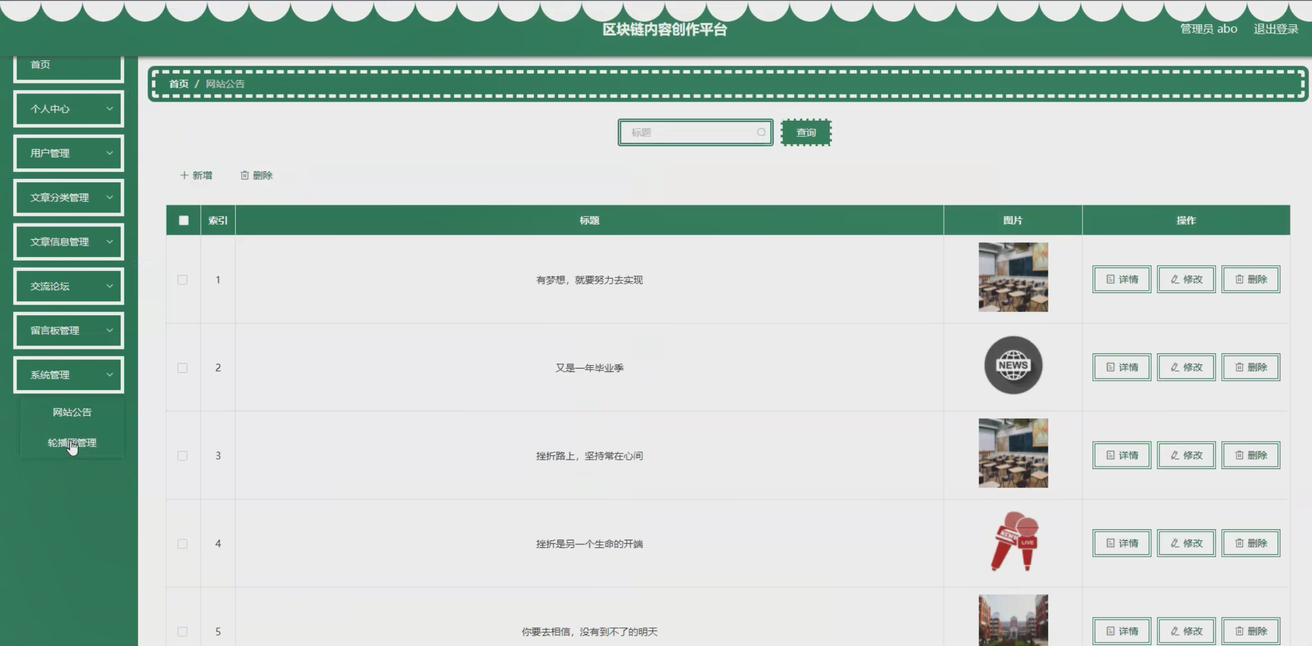Screen dimensions: 1312x646
Task: Click the search magnifier icon in title field
Action: (x=761, y=132)
